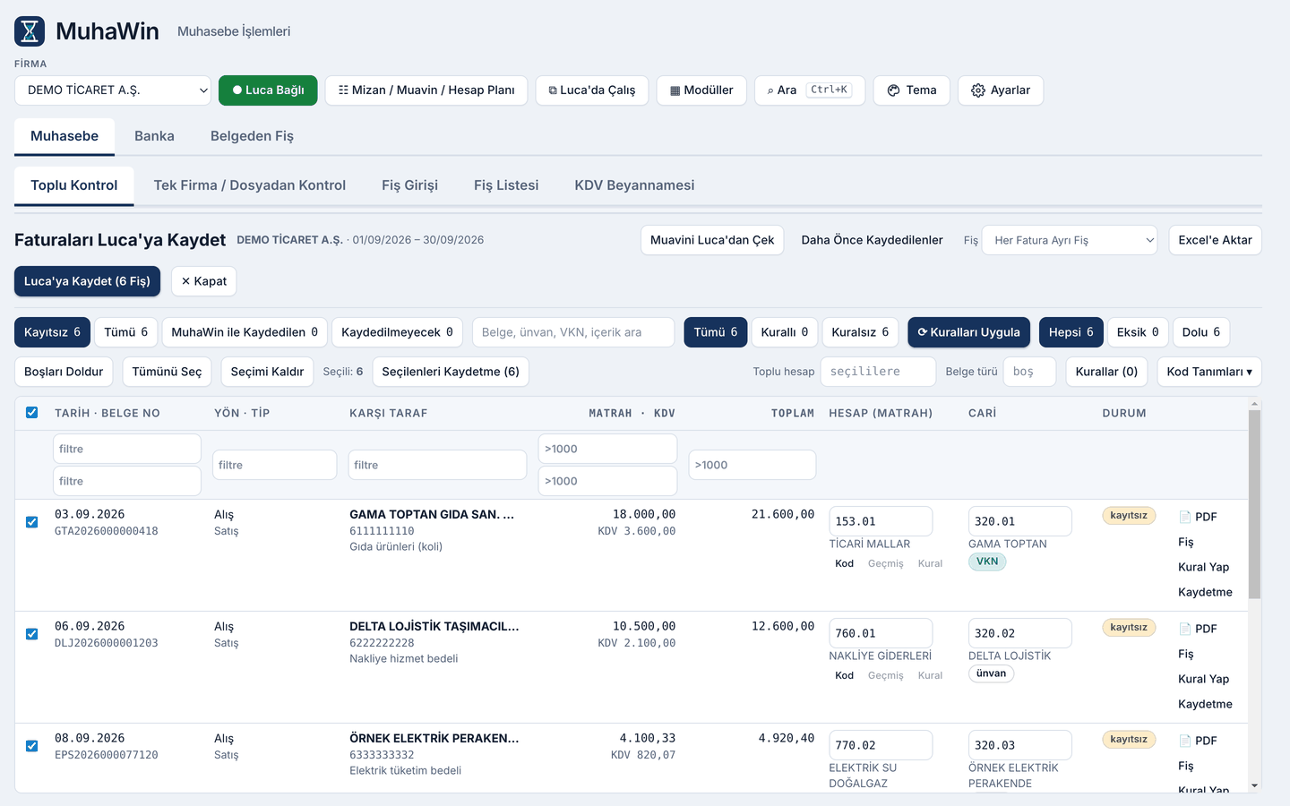The width and height of the screenshot is (1290, 806).
Task: Open the KDV Beyannamesi tab
Action: [x=634, y=185]
